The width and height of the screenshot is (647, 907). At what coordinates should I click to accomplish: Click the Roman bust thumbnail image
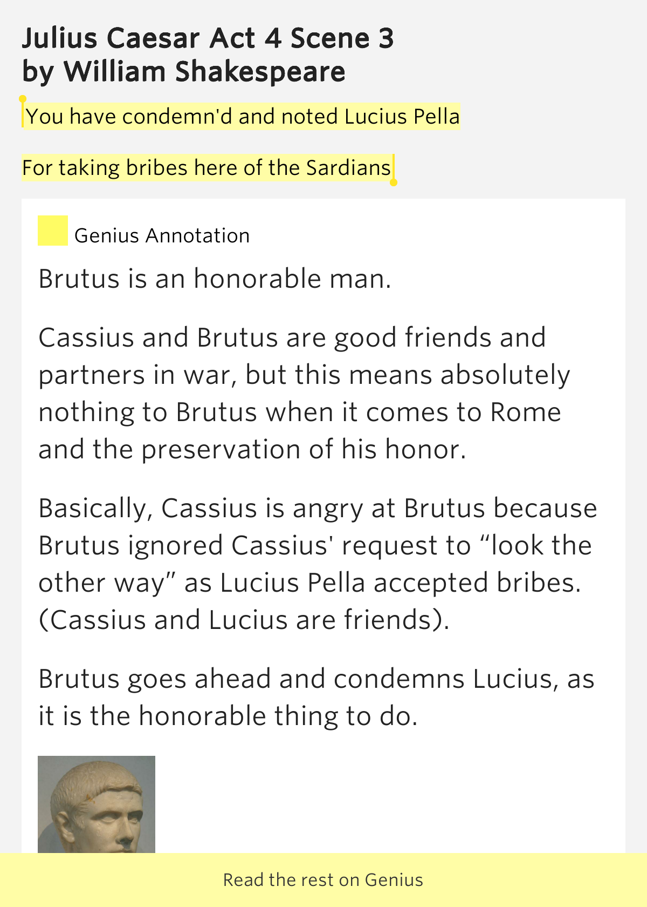click(x=97, y=804)
